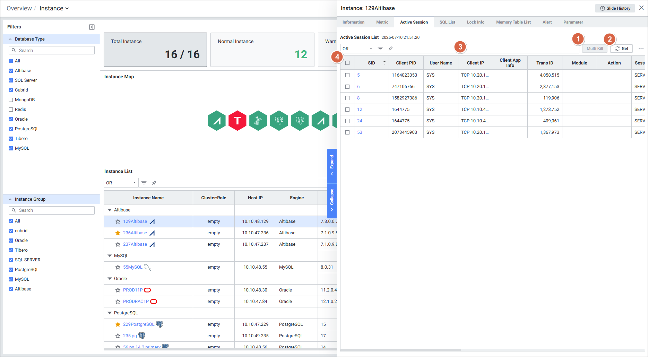Click the red Tibero hexagon in Instance Map
Viewport: 648px width, 357px height.
coord(237,121)
